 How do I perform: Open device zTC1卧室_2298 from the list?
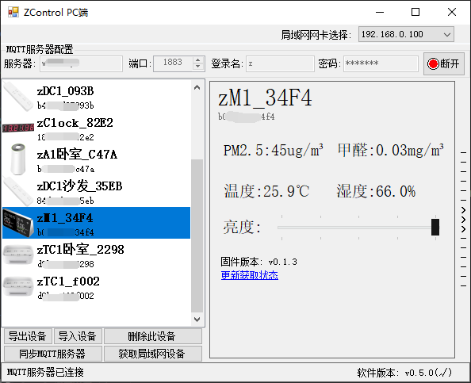(x=97, y=255)
